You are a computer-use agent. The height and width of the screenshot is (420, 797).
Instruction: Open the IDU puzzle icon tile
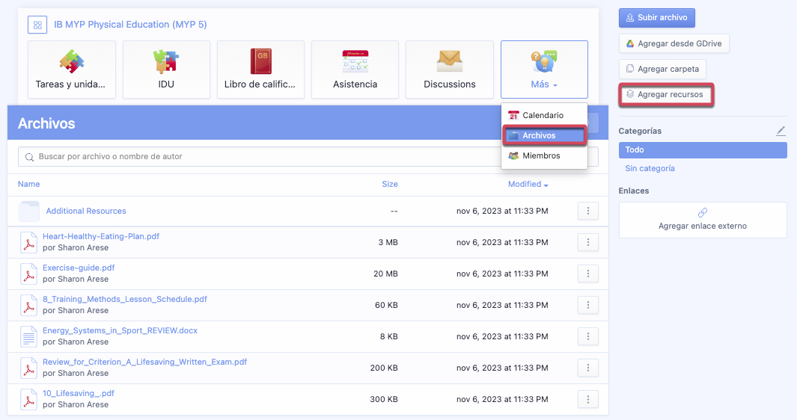(x=166, y=69)
